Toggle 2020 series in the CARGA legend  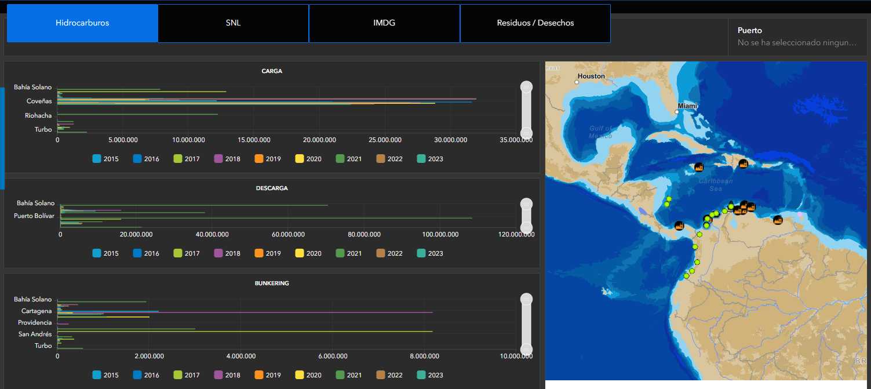pos(308,159)
